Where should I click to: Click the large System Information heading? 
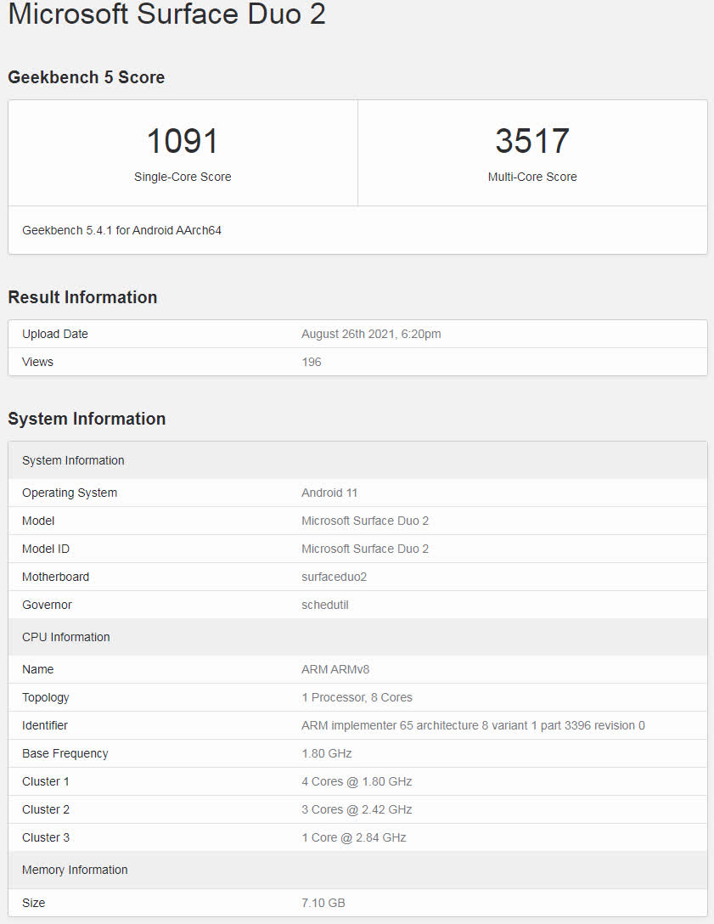point(87,419)
